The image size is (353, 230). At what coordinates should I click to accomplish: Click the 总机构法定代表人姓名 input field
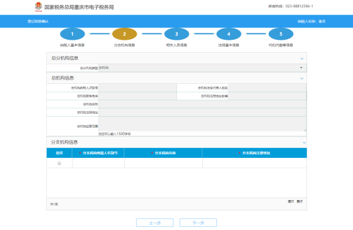click(x=267, y=88)
